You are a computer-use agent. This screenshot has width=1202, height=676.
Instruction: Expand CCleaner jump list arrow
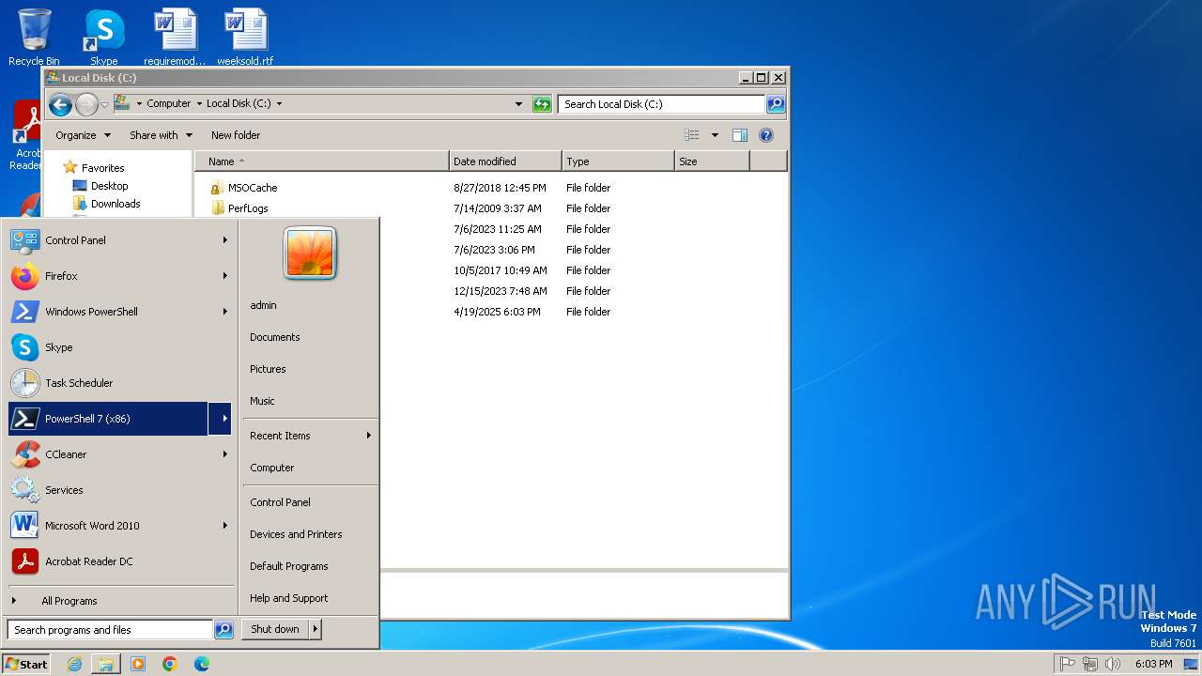pos(225,454)
